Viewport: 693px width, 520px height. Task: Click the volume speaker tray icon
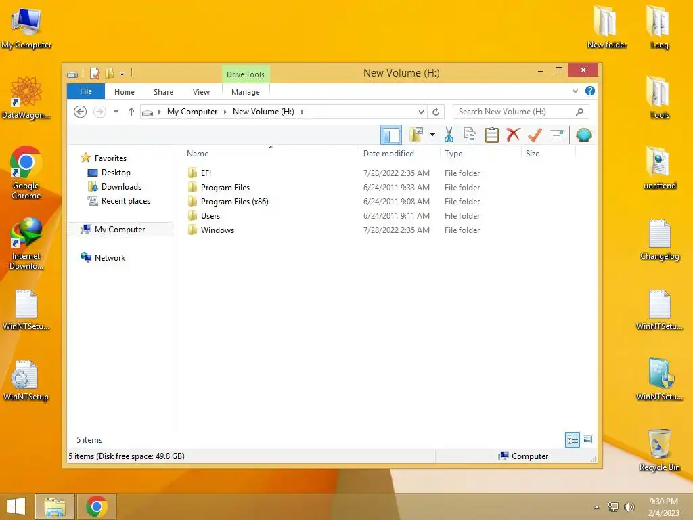point(629,506)
